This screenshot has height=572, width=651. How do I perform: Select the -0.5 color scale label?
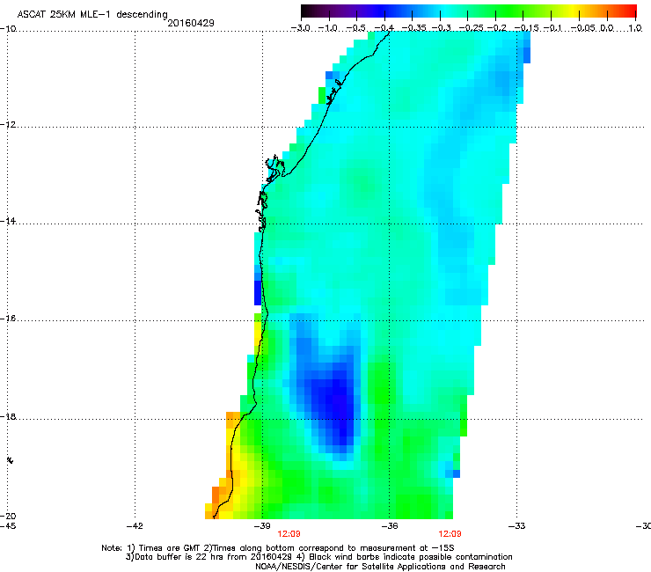click(x=355, y=28)
